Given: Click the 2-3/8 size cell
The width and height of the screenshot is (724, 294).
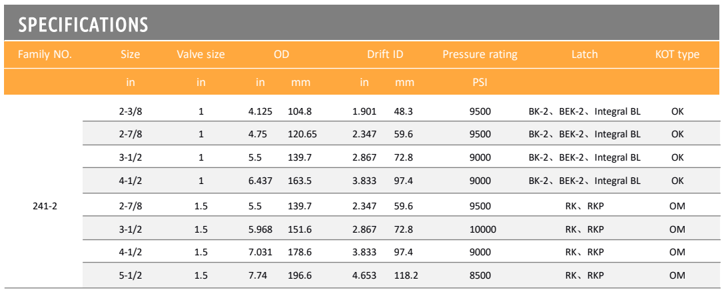Looking at the screenshot, I should click(130, 111).
